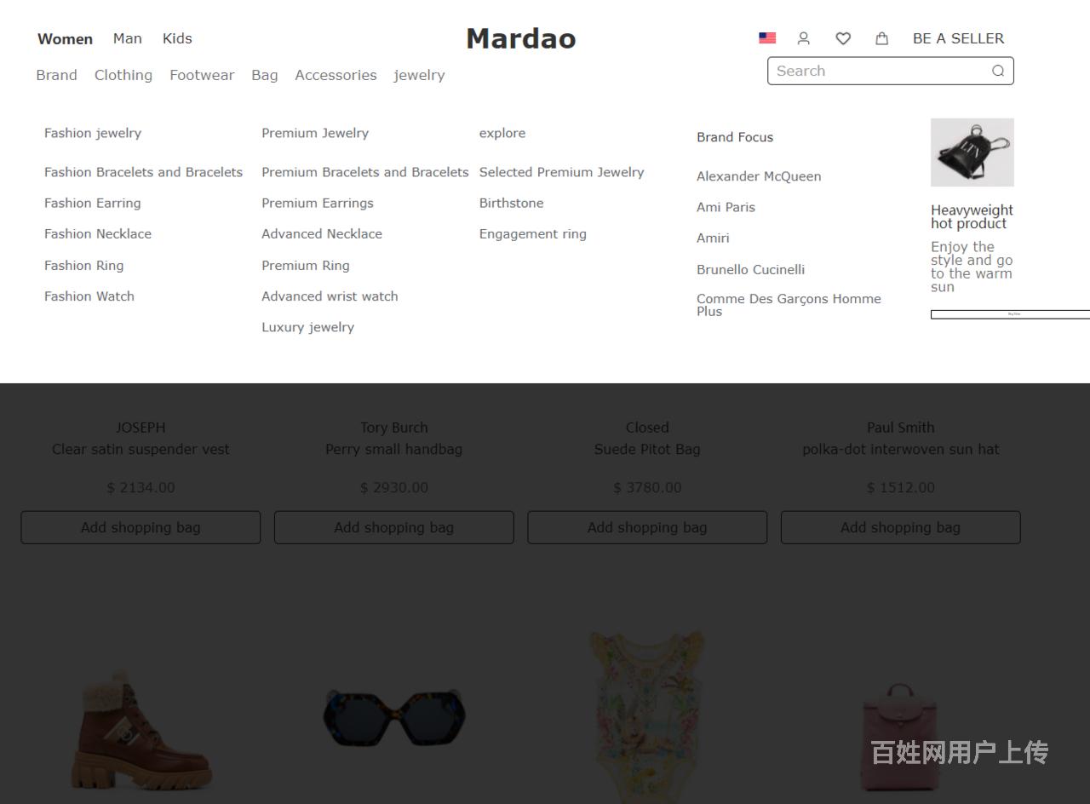Open the wishlist heart icon

tap(843, 38)
